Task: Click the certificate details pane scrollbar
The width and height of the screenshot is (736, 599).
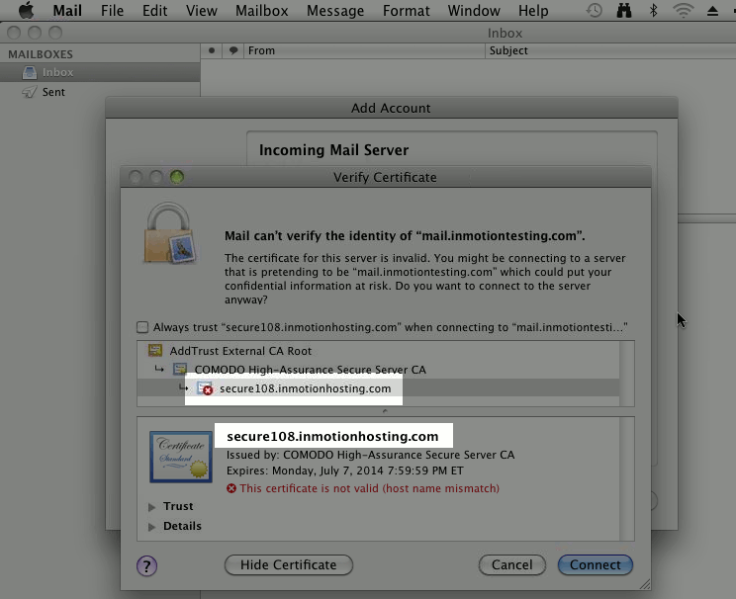Action: pos(626,479)
